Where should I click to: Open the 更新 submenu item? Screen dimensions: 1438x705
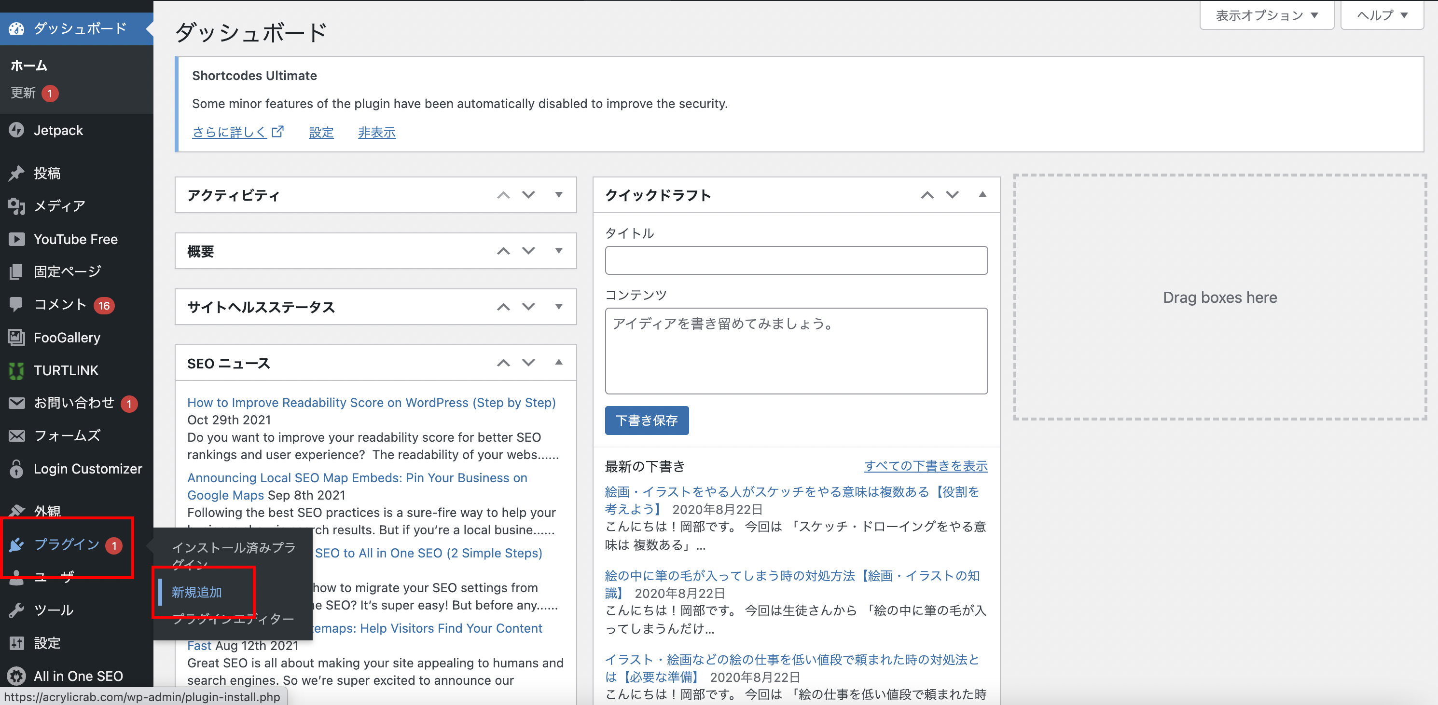[24, 93]
